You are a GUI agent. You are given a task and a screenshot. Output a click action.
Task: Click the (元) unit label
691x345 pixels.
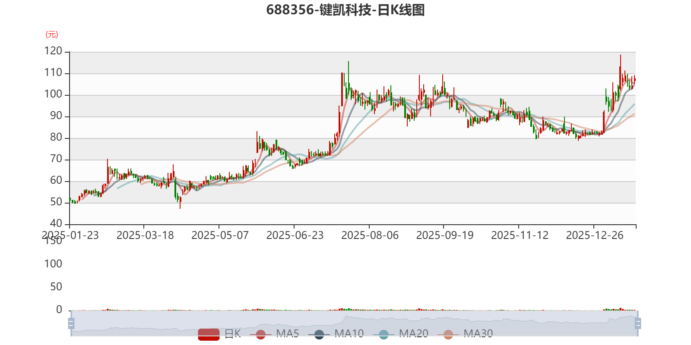coord(52,34)
